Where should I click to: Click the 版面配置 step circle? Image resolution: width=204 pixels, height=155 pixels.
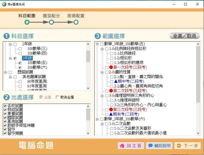point(76,22)
